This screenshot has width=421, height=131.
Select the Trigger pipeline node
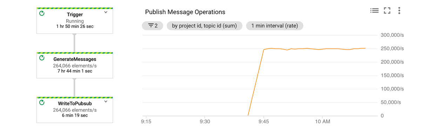(x=75, y=20)
